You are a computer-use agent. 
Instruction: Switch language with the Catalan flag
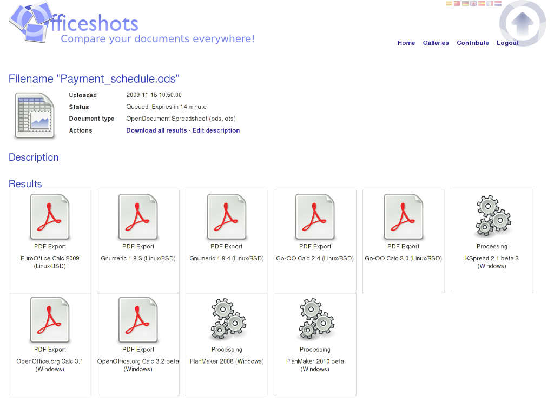pyautogui.click(x=449, y=4)
